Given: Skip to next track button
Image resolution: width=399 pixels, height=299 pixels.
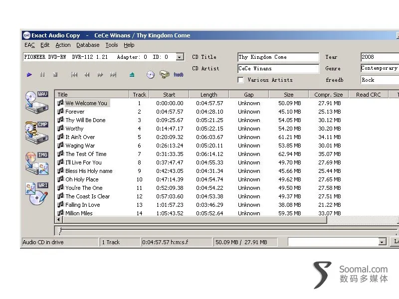Looking at the screenshot, I should 113,74.
